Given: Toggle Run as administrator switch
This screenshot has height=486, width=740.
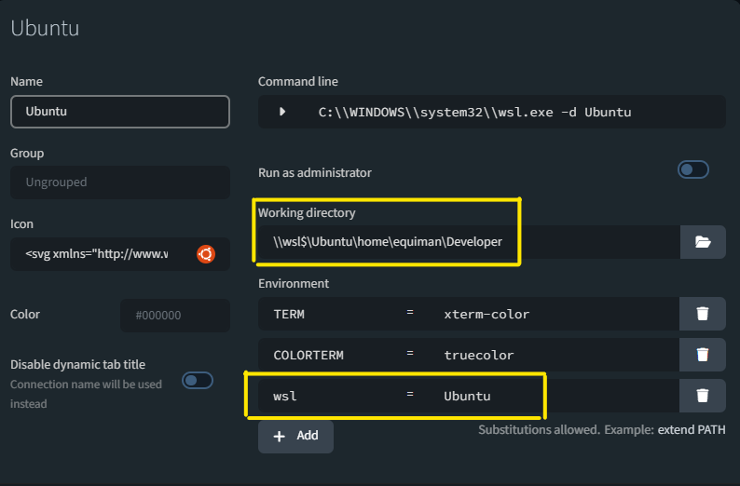Looking at the screenshot, I should [692, 169].
